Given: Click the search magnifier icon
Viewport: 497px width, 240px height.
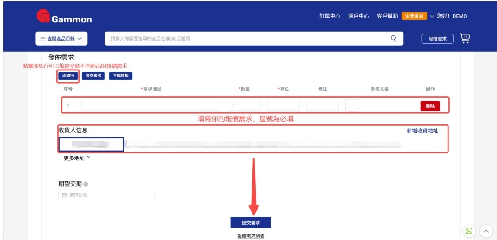Looking at the screenshot, I should tap(393, 39).
